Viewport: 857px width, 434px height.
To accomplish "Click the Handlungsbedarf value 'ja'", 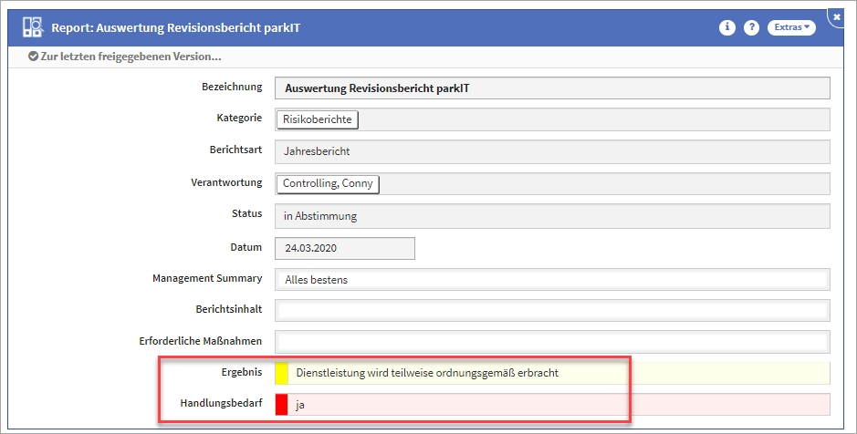I will 301,404.
